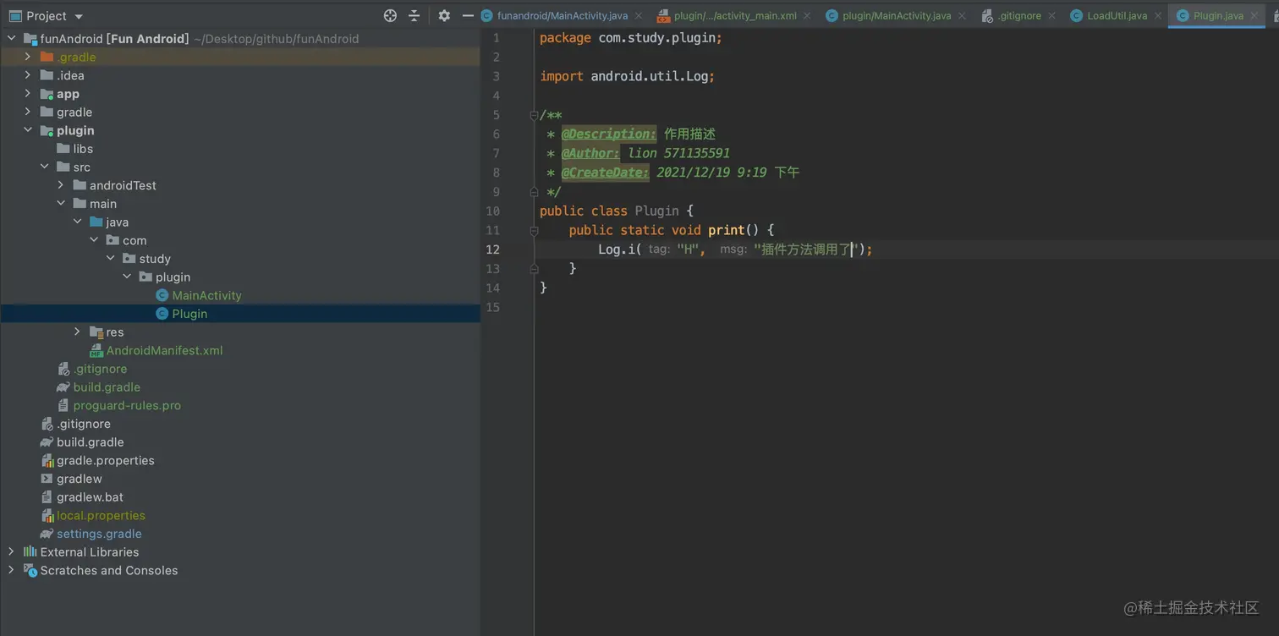This screenshot has height=636, width=1279.
Task: Click the java source folder icon
Action: 96,222
